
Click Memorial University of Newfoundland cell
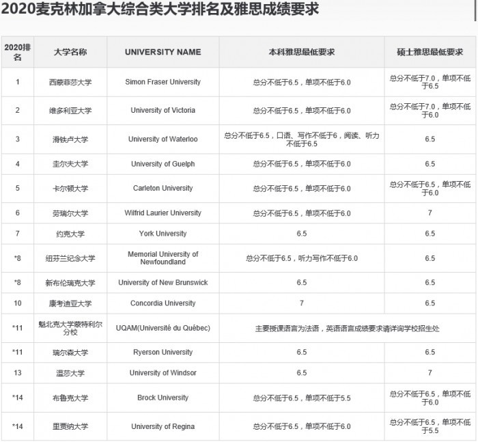tap(163, 258)
